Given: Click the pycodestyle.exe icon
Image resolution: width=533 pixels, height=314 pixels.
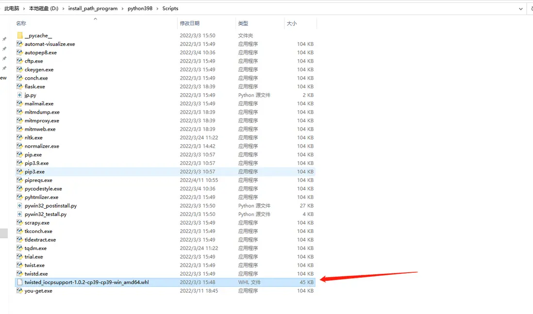Looking at the screenshot, I should tap(20, 188).
